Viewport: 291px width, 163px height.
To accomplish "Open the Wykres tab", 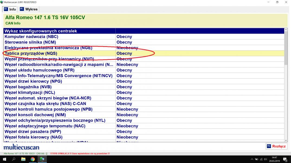I will click(29, 9).
